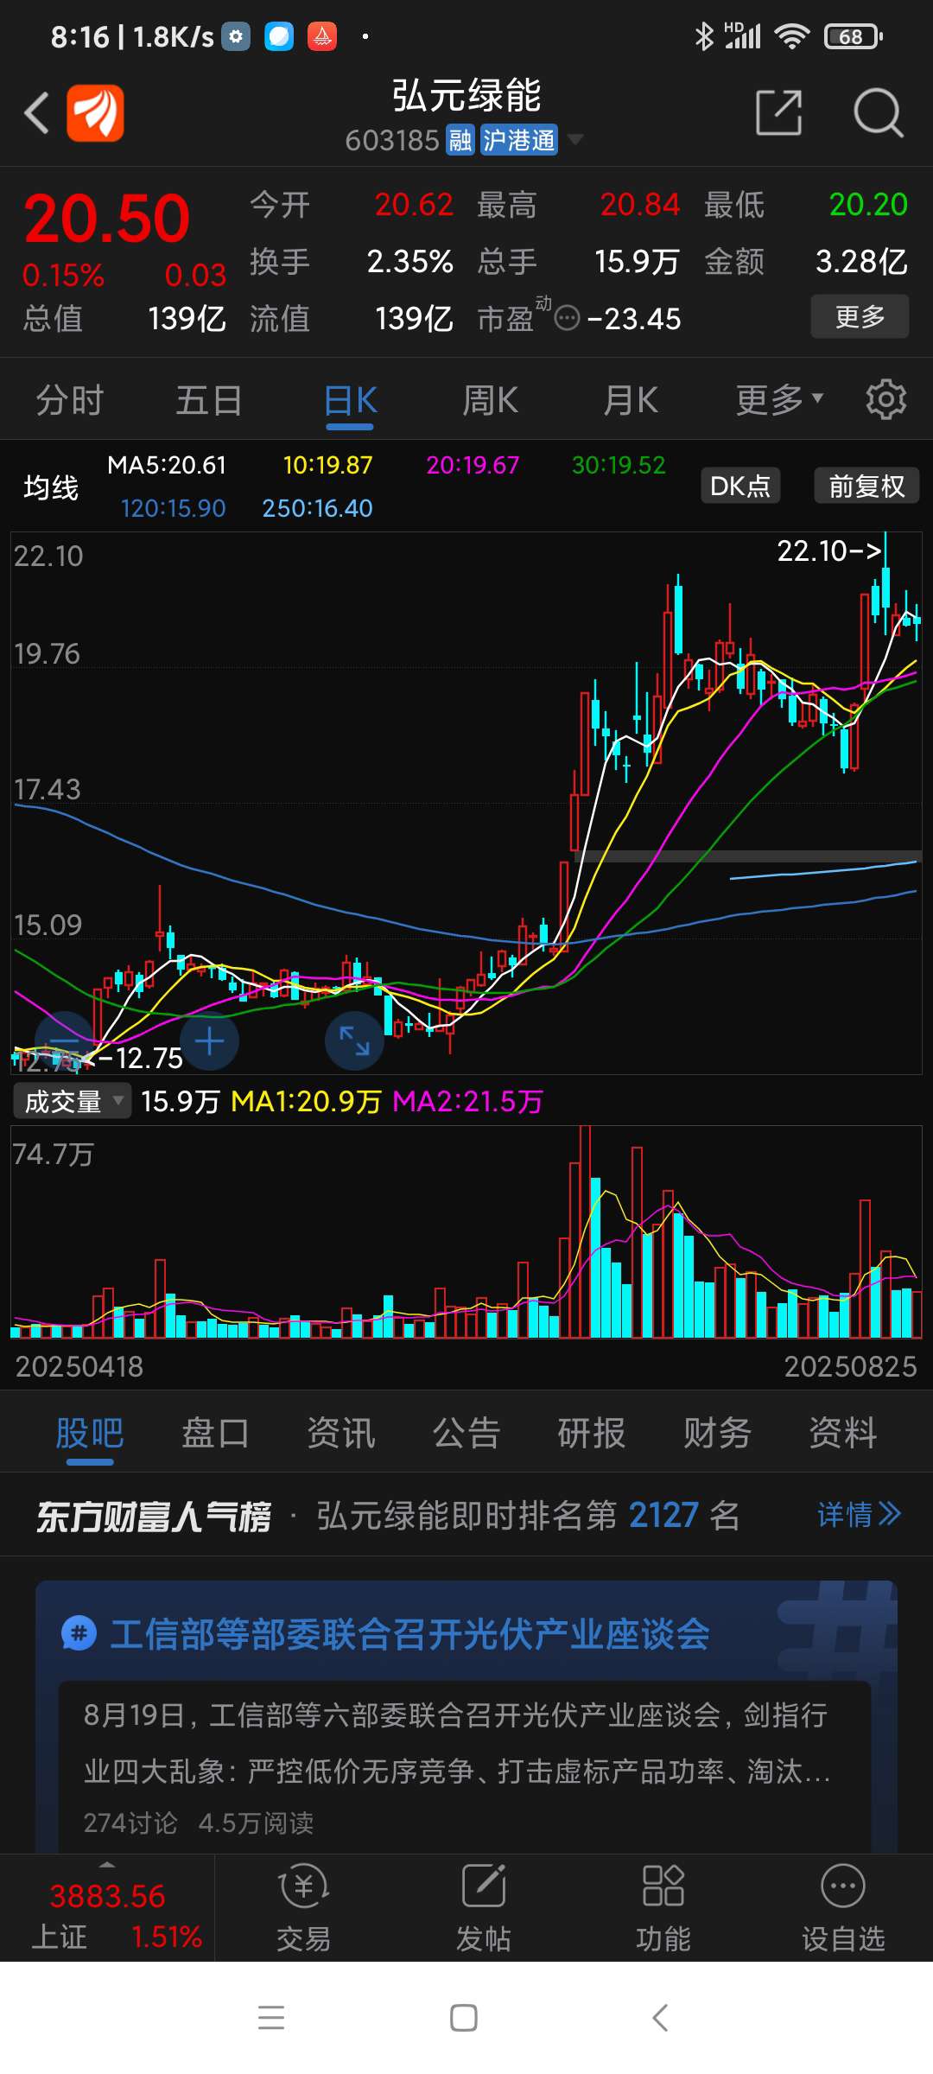Viewport: 933px width, 2074px height.
Task: Tap Android recent apps menu icon
Action: click(271, 2018)
